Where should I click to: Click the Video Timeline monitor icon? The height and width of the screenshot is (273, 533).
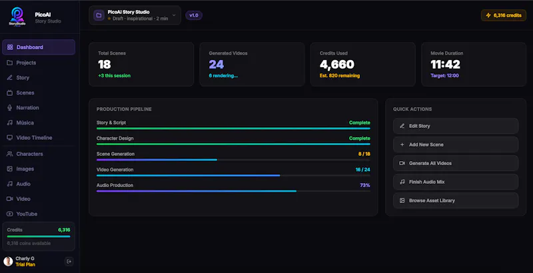point(10,138)
